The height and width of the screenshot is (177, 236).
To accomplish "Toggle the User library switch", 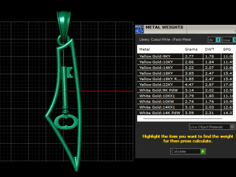I will click(x=229, y=40).
